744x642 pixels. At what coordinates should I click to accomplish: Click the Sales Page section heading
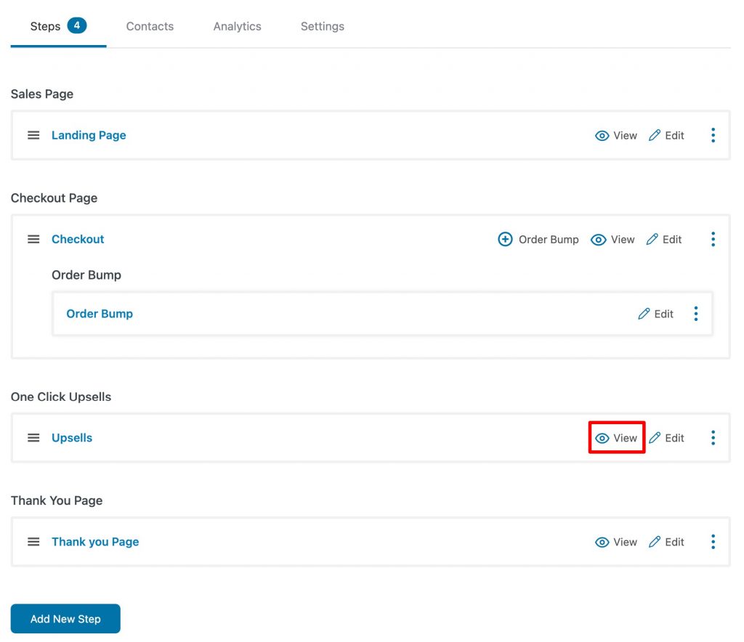tap(41, 94)
